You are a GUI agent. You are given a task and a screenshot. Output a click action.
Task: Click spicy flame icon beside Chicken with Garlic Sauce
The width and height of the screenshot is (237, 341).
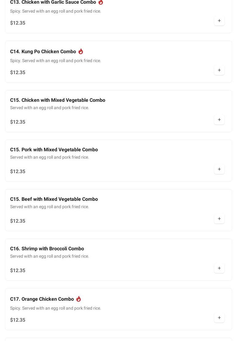click(x=101, y=2)
